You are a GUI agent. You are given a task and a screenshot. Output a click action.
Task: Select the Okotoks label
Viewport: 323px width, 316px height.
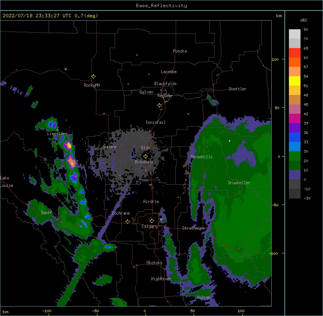coord(154,263)
